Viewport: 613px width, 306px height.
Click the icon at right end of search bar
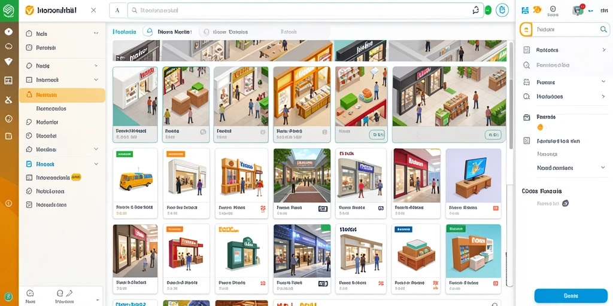(476, 11)
